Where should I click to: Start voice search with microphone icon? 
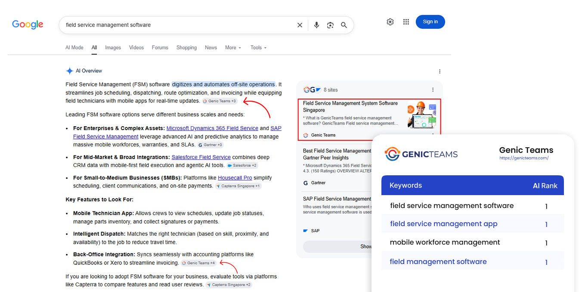(x=316, y=25)
